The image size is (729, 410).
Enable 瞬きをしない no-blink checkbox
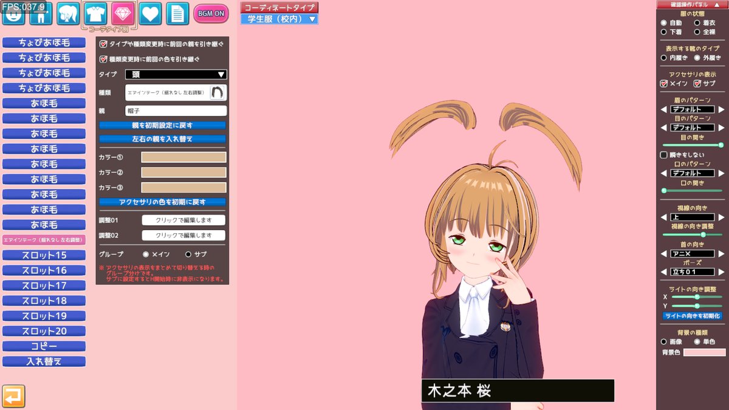coord(664,155)
